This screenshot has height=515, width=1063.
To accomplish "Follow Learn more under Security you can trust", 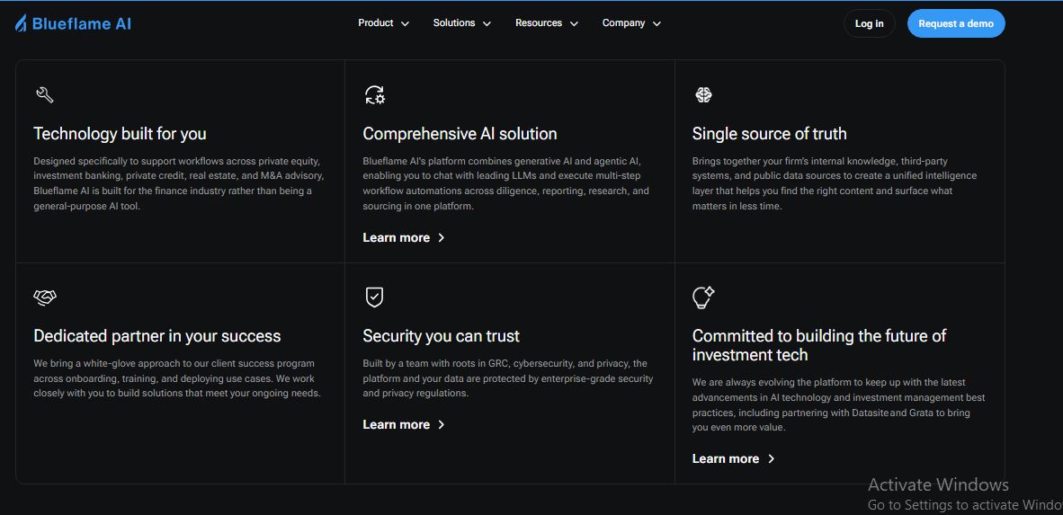I will (x=397, y=424).
